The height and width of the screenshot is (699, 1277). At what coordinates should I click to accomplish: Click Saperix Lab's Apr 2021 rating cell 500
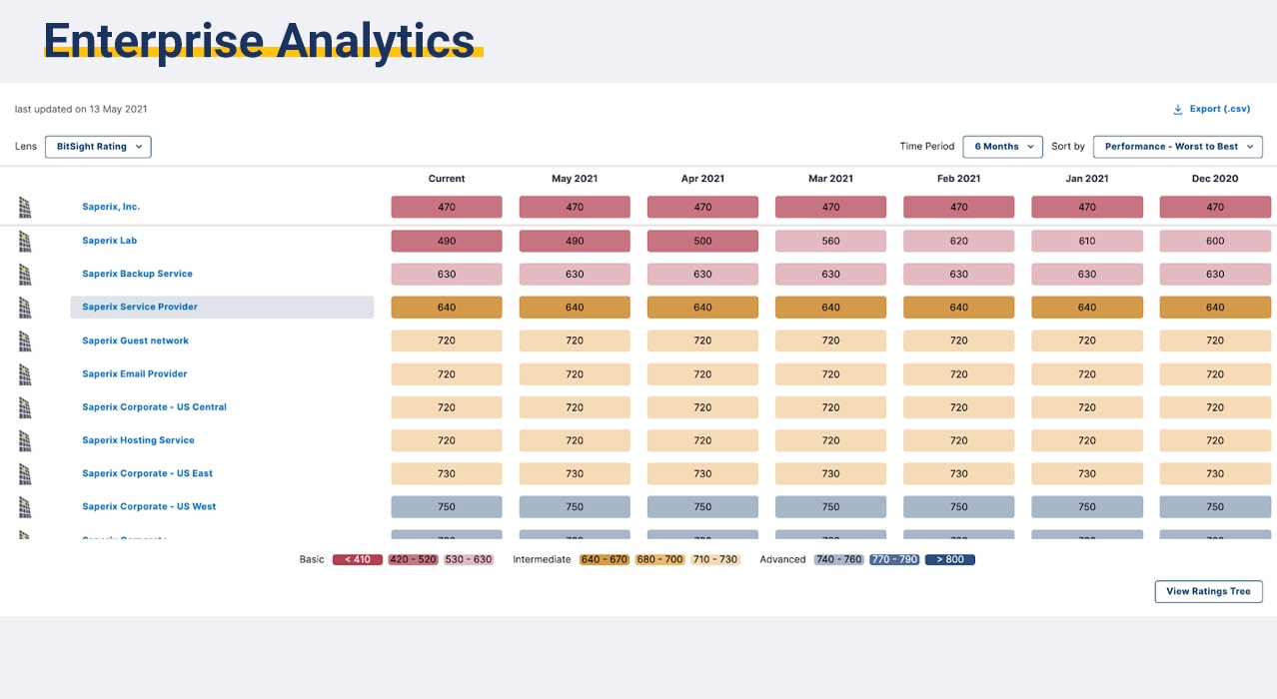[x=702, y=241]
